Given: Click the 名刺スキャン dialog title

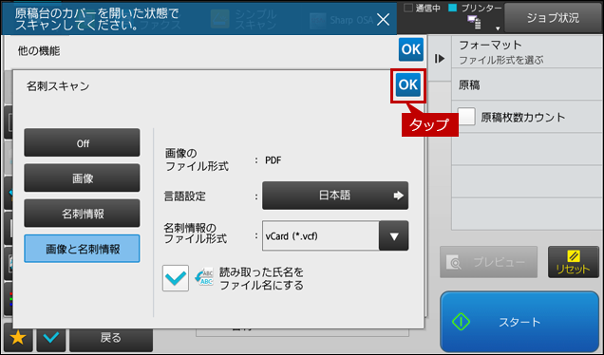Looking at the screenshot, I should [x=58, y=85].
